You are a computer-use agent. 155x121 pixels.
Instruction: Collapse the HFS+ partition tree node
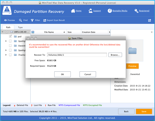coord(3,32)
